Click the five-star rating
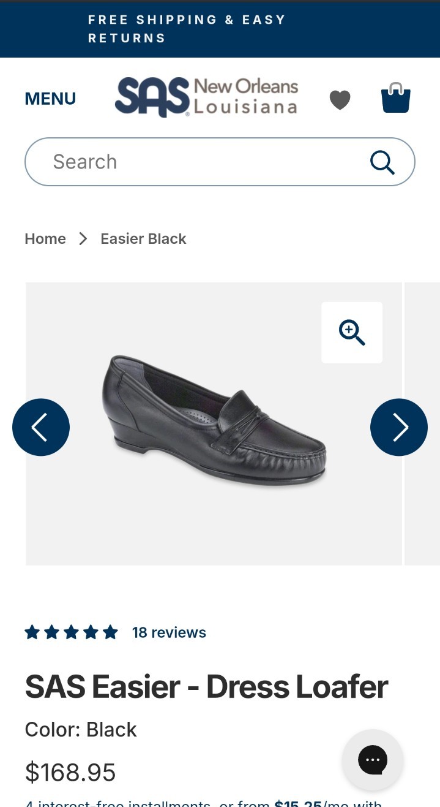This screenshot has height=807, width=440. (71, 632)
